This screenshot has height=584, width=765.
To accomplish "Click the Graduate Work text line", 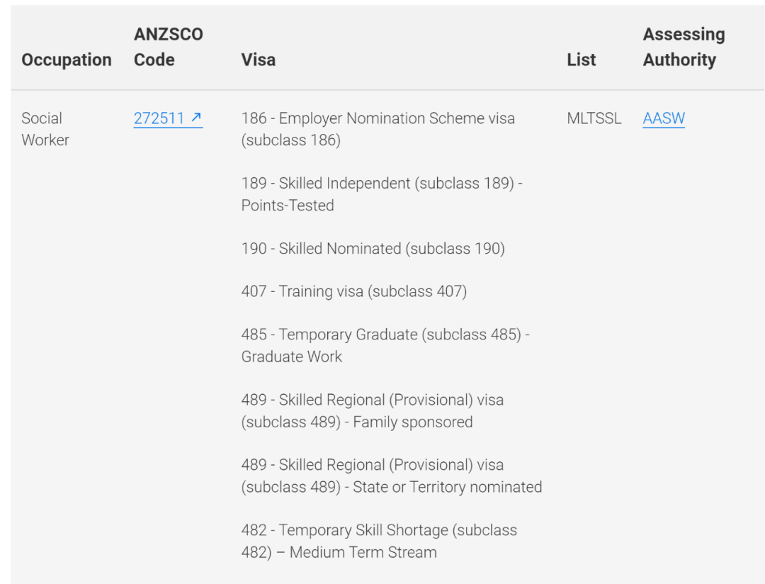I will point(292,356).
